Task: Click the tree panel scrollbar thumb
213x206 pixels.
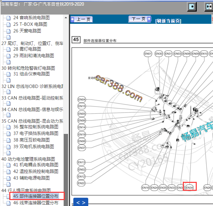Action: (66, 170)
